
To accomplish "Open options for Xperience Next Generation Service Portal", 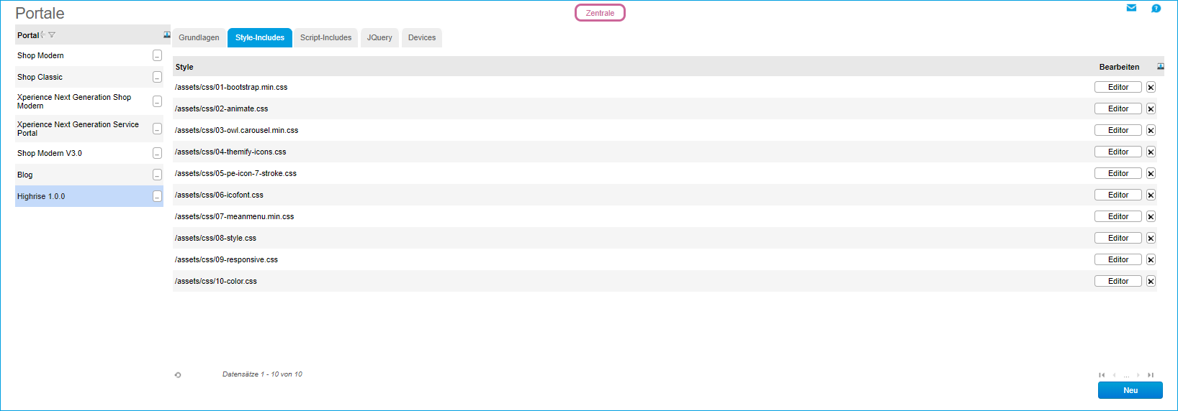I will click(157, 129).
